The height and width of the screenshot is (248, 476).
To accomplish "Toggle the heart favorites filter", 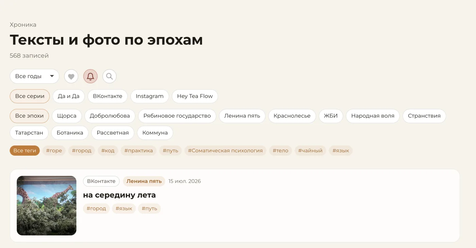I will 71,76.
